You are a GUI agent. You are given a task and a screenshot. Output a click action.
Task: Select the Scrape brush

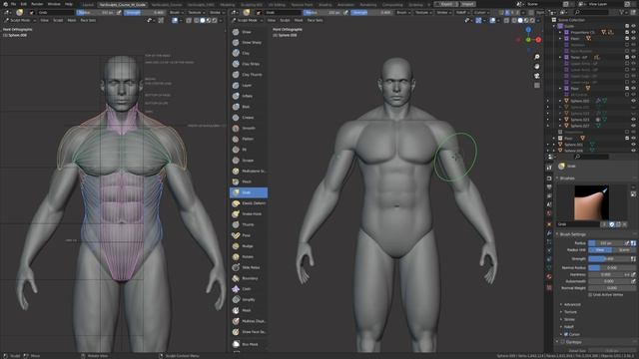(249, 161)
